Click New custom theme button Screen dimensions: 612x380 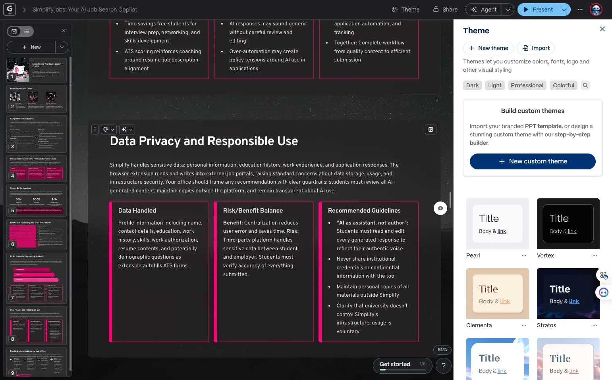533,161
